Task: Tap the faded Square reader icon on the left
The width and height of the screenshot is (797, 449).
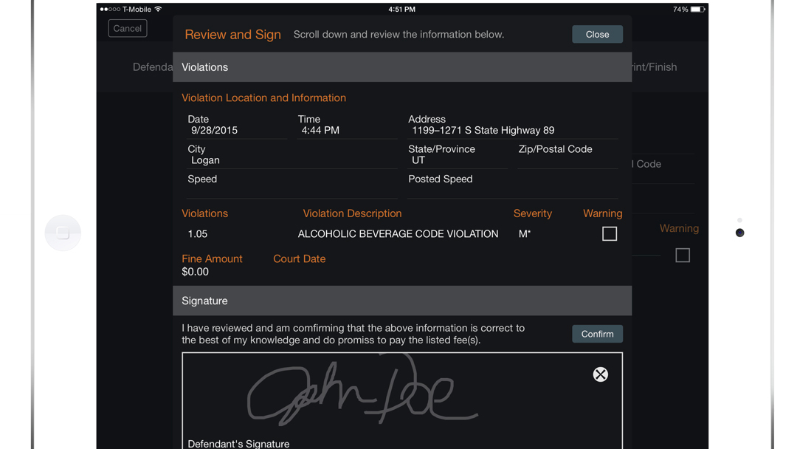Action: pyautogui.click(x=62, y=233)
